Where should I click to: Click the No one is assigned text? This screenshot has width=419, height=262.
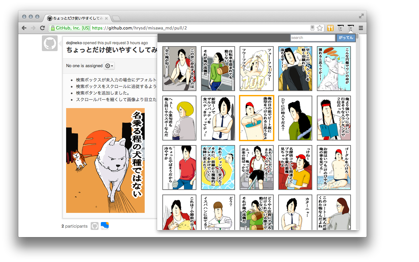(84, 66)
